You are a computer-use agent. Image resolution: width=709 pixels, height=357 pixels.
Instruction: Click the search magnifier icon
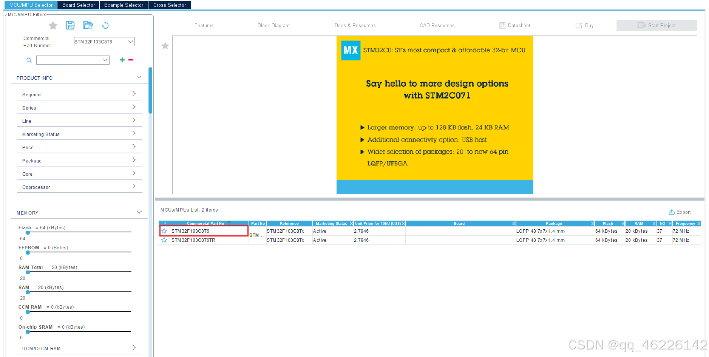click(29, 60)
